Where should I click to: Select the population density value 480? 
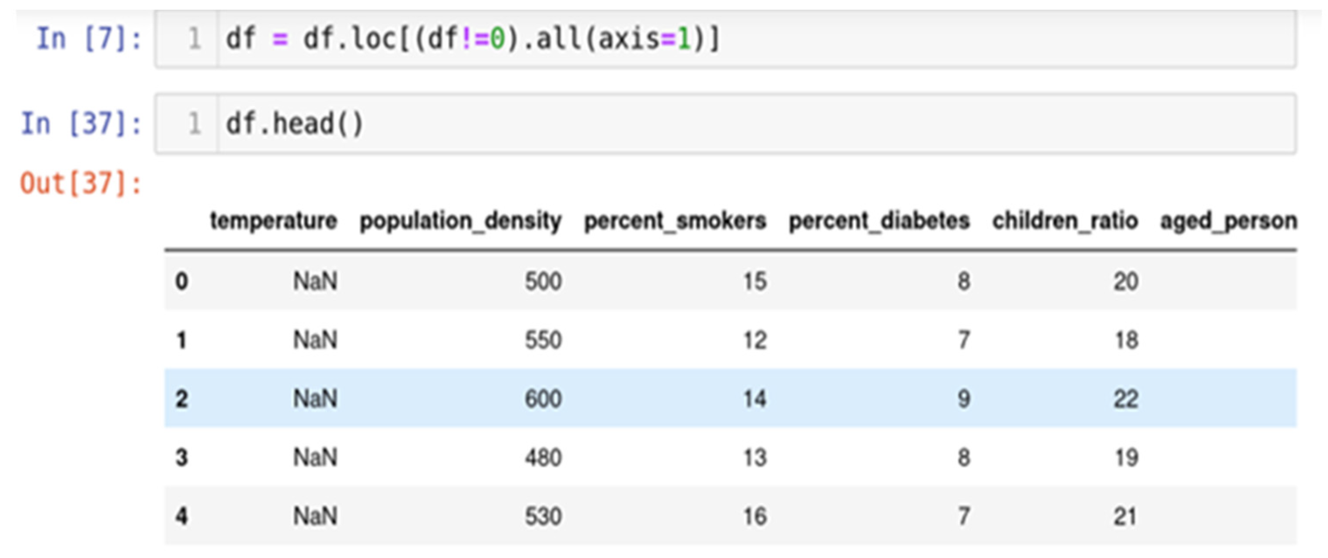[x=543, y=458]
